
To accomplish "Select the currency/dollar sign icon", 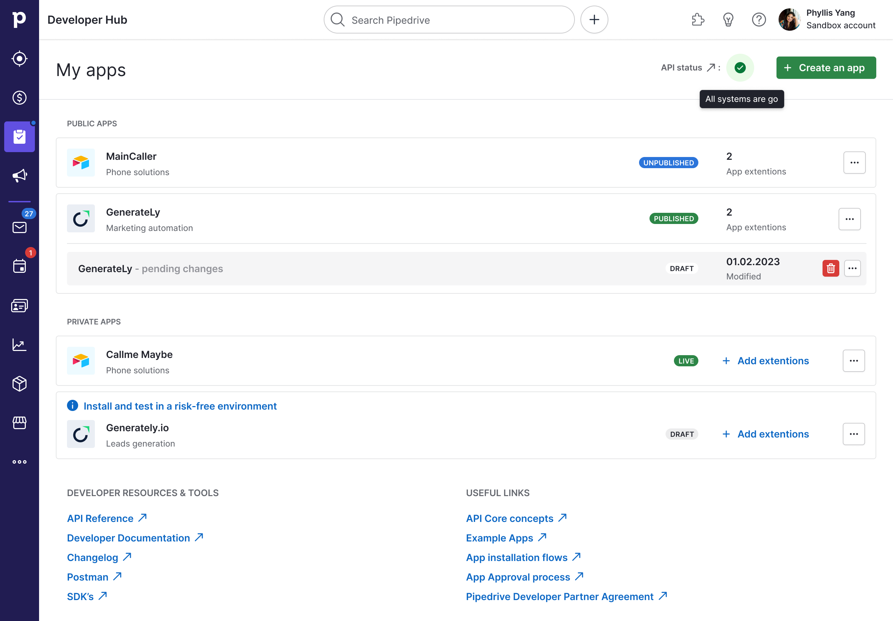I will click(x=20, y=98).
